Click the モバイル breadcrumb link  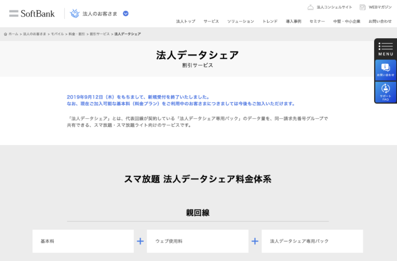[x=57, y=34]
